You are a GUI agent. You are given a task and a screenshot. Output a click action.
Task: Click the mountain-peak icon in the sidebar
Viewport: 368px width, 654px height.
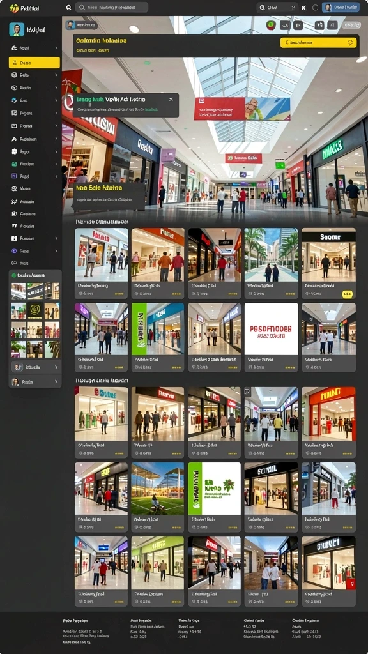coord(14,139)
